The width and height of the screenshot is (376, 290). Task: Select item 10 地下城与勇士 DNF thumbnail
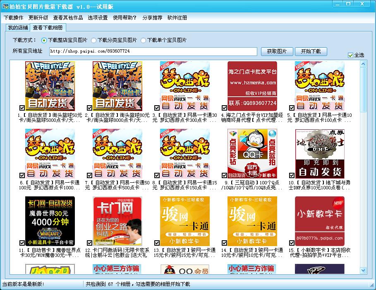[320, 154]
